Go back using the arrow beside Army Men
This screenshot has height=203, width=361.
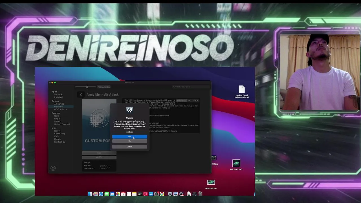click(x=81, y=95)
